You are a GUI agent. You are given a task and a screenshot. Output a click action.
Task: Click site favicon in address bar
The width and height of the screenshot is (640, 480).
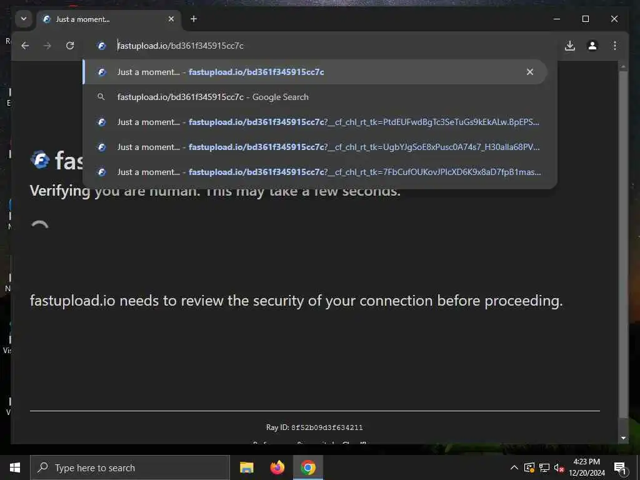click(x=102, y=46)
